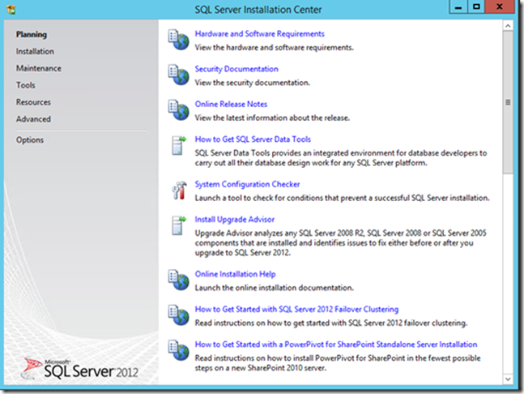Click 'View the latest information about the release.'

click(272, 118)
